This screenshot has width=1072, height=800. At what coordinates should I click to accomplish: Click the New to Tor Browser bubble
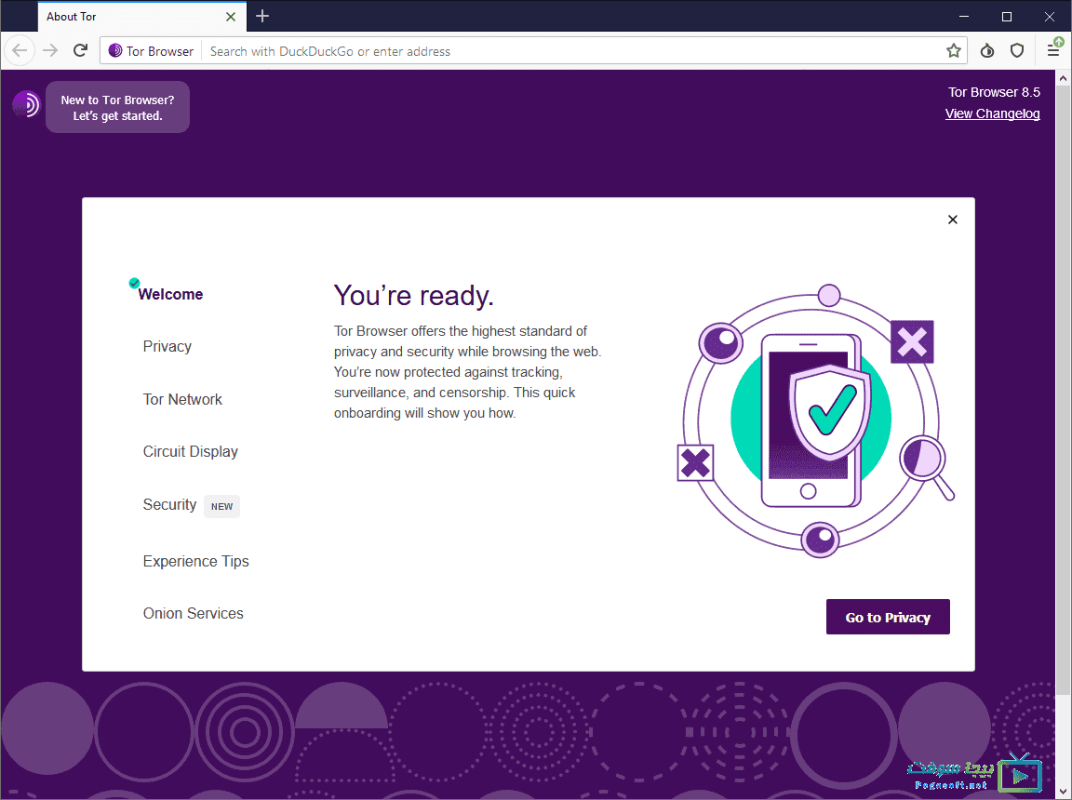coord(117,107)
